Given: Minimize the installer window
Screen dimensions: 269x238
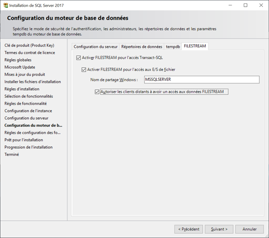Looking at the screenshot, I should click(230, 5).
